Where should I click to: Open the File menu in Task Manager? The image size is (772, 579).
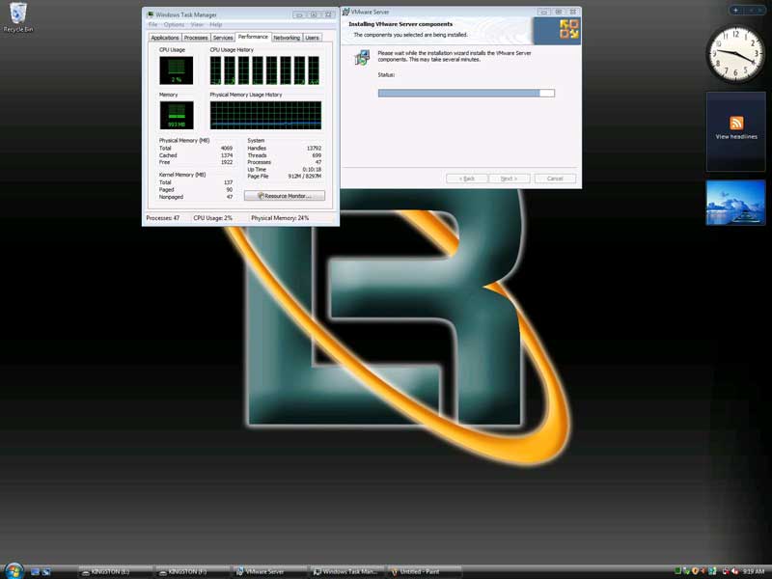click(152, 25)
